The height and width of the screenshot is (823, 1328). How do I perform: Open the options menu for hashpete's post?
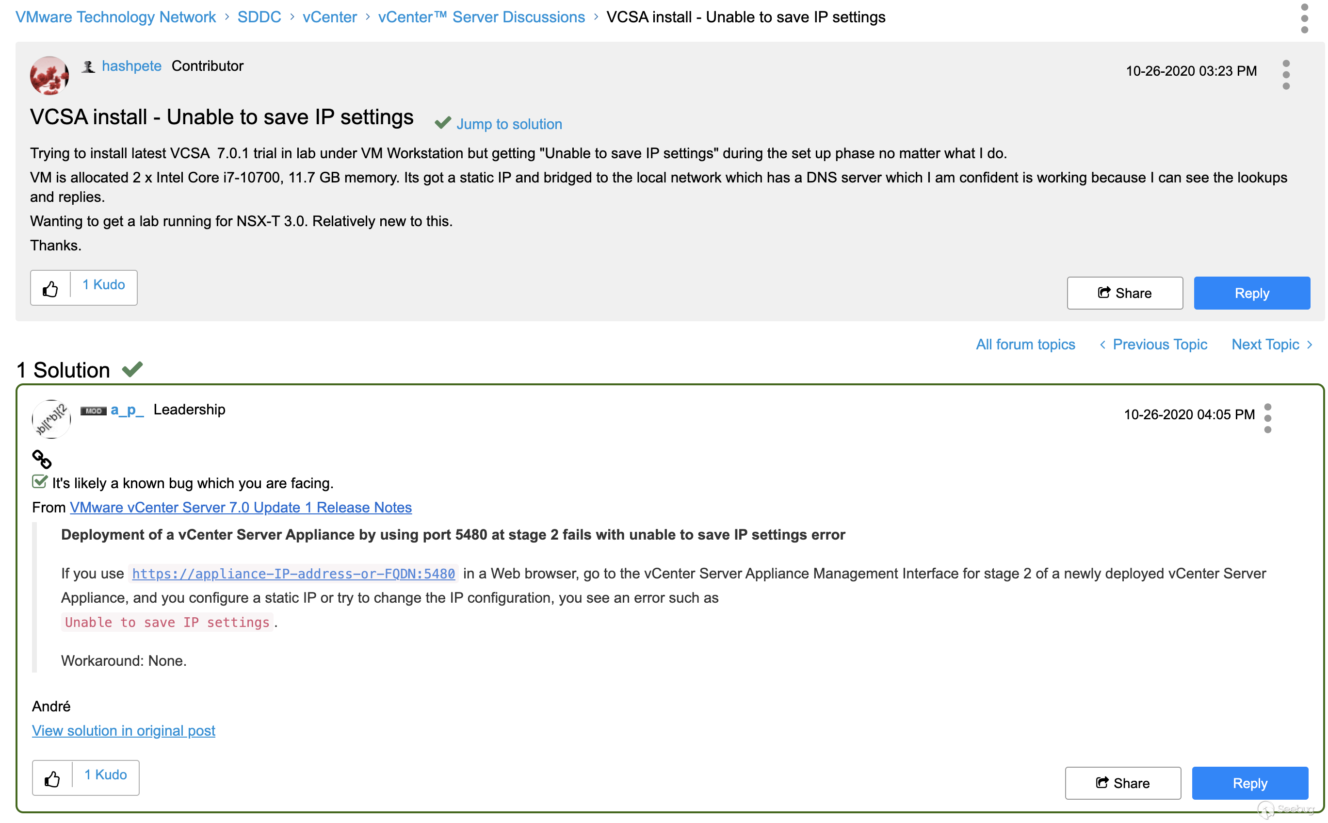coord(1286,75)
